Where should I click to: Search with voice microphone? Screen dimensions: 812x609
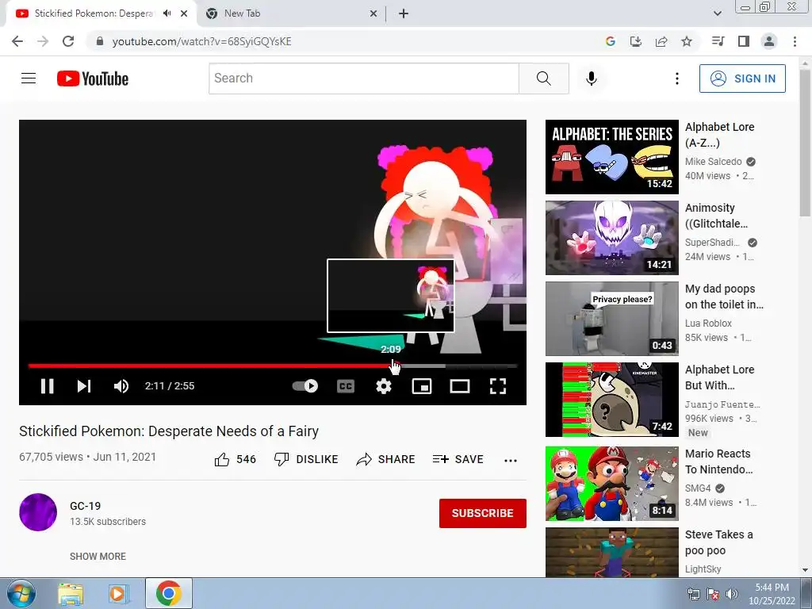pos(591,79)
